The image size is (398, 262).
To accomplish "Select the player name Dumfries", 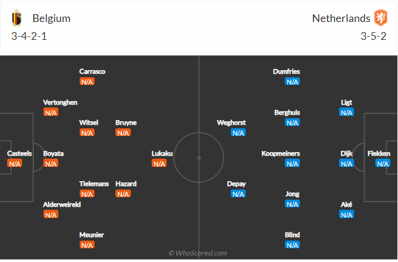I will click(x=286, y=71).
